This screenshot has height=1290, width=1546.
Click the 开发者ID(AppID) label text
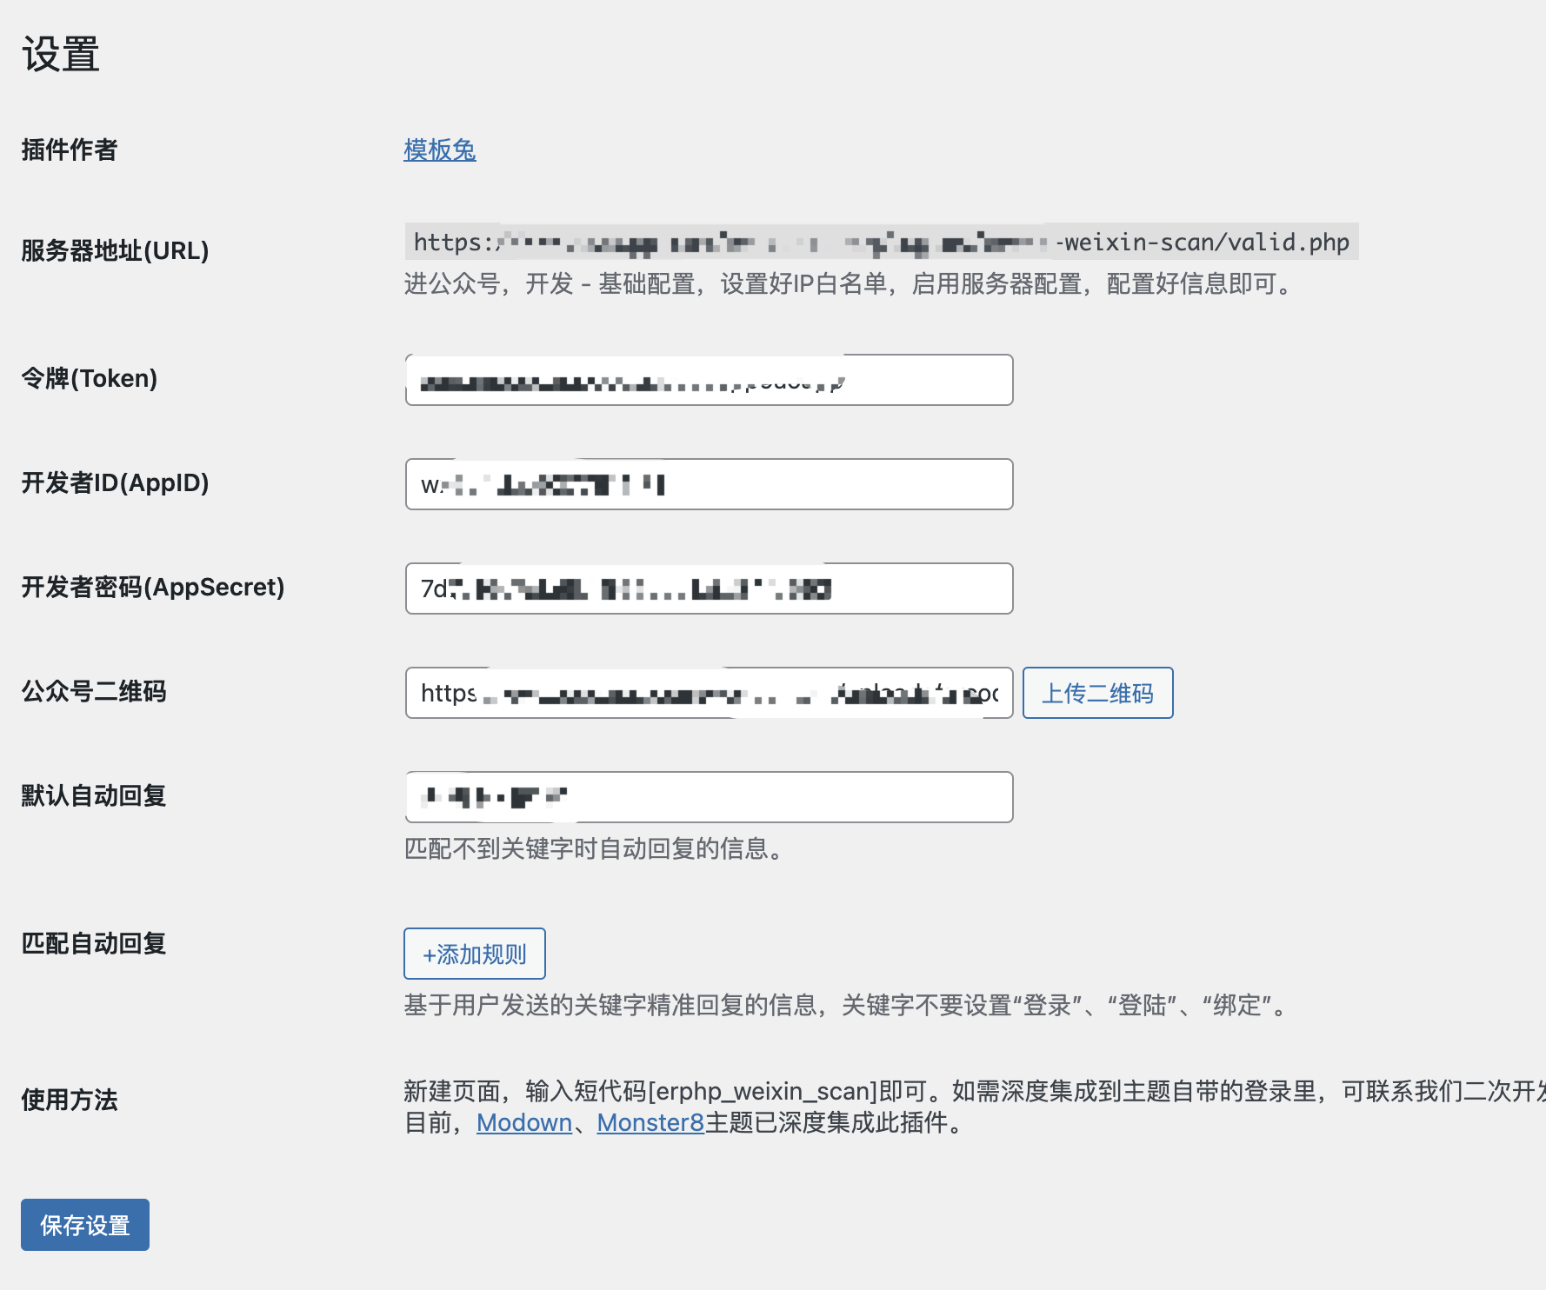tap(115, 483)
